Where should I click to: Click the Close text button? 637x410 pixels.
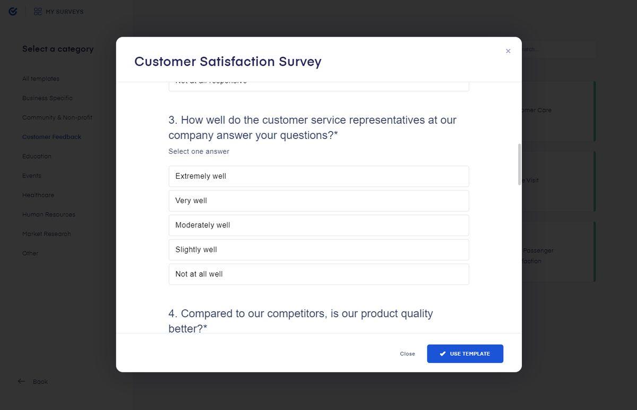tap(408, 354)
